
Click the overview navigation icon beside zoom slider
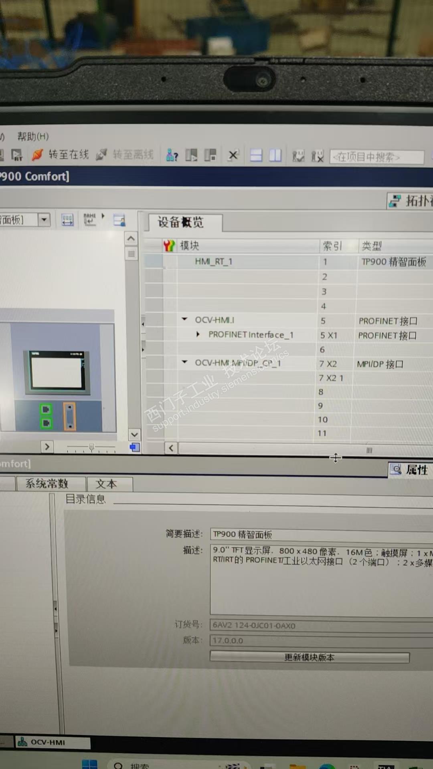pos(134,447)
